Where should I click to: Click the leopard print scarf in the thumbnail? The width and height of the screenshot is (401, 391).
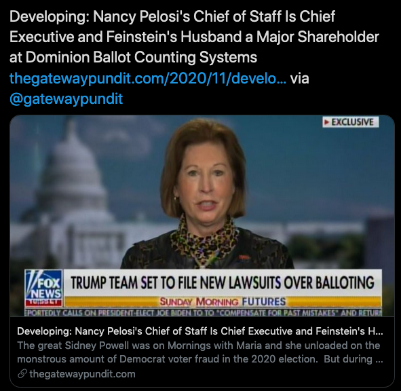point(204,238)
